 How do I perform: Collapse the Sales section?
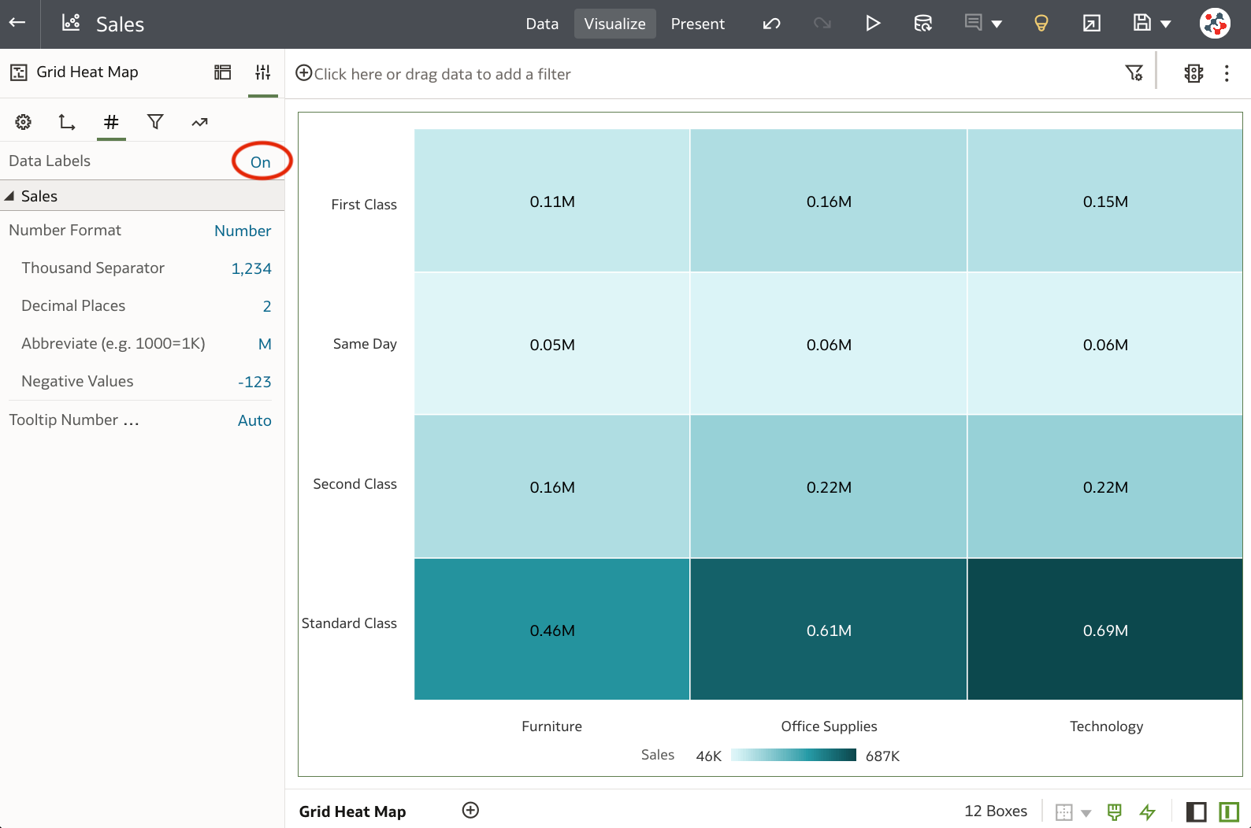pos(9,196)
